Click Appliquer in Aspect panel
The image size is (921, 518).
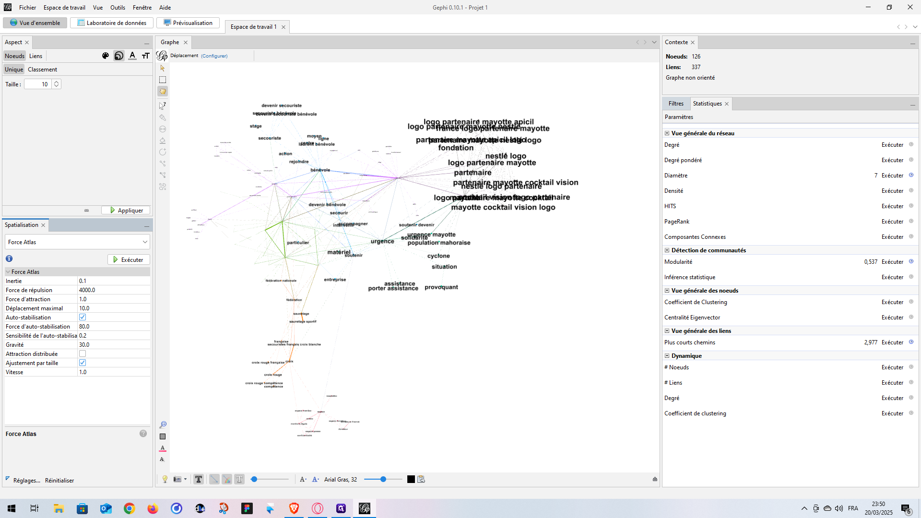[x=126, y=210]
